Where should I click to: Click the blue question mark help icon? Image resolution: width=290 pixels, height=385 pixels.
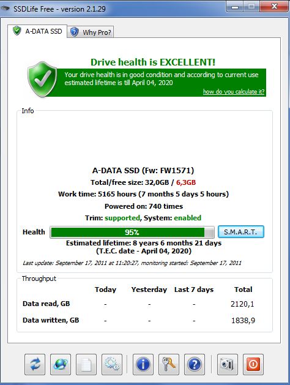(195, 364)
